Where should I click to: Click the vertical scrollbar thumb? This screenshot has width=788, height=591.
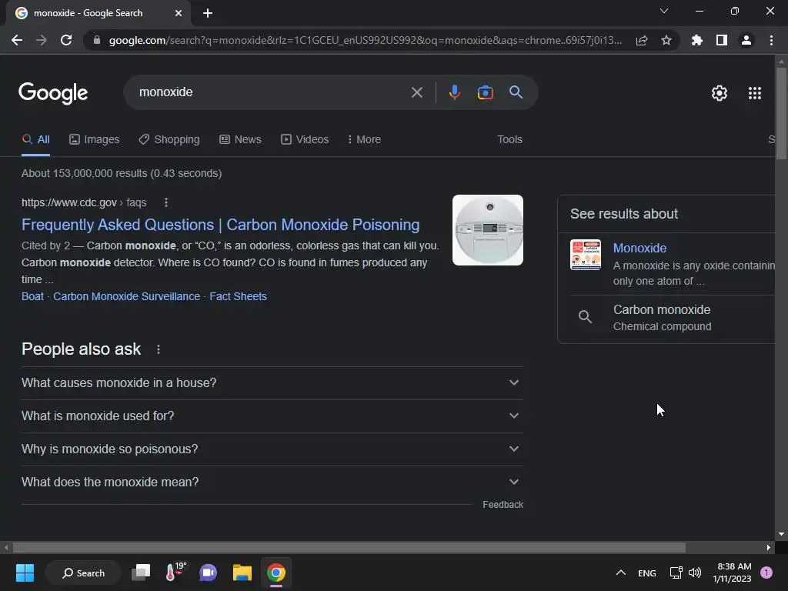(781, 113)
